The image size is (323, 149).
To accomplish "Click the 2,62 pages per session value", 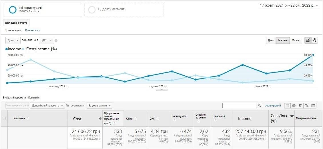I will point(204,131).
